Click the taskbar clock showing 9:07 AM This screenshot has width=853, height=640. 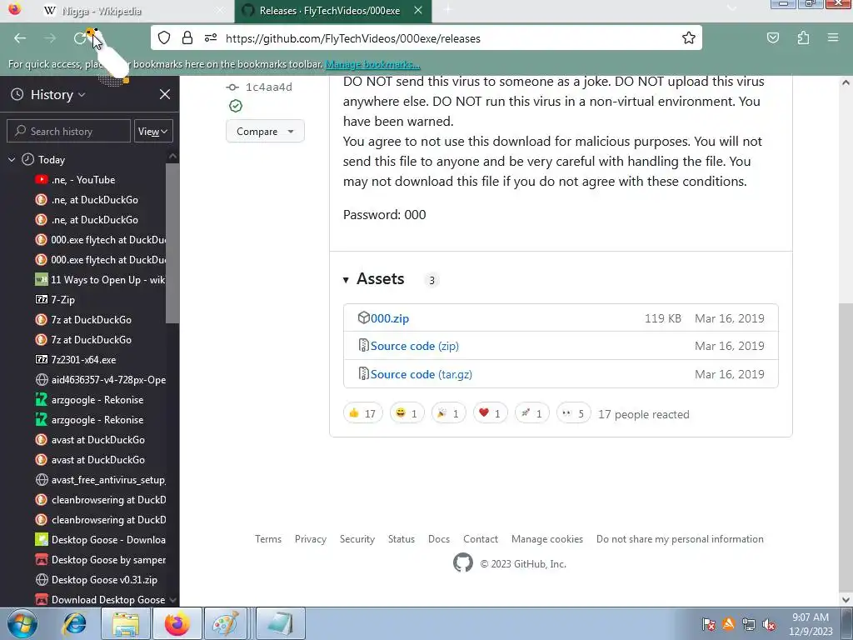pos(811,624)
